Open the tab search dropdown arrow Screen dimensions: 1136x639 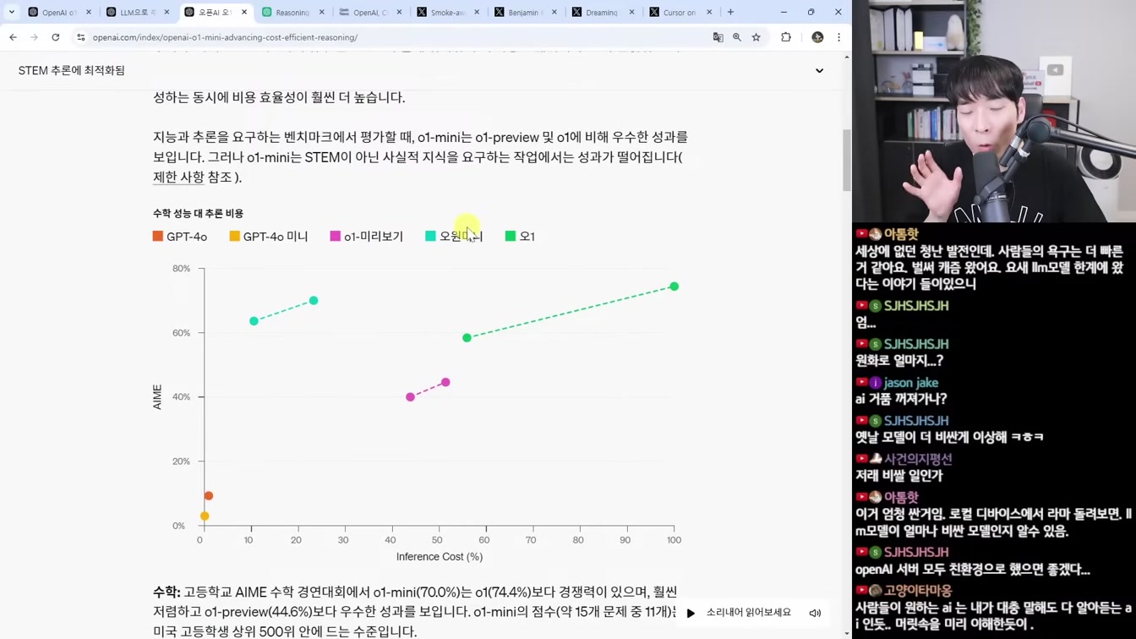pyautogui.click(x=12, y=12)
